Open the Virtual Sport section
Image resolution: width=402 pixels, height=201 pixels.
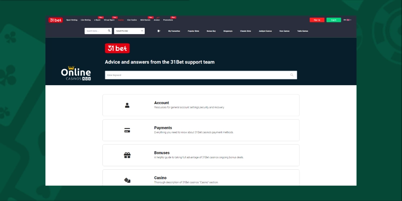pyautogui.click(x=109, y=20)
